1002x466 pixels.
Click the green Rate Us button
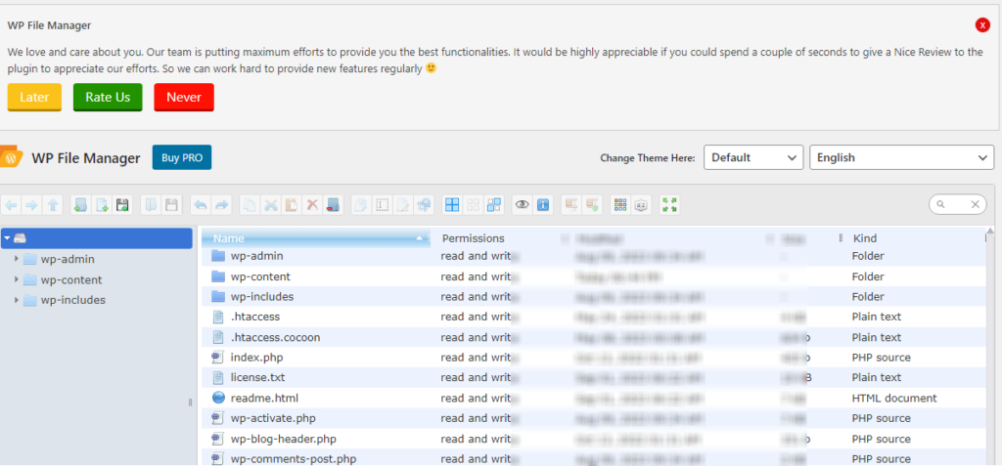(x=108, y=97)
